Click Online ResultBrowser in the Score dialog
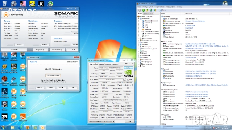Screen dimensions: 232x130 [x=53, y=75]
